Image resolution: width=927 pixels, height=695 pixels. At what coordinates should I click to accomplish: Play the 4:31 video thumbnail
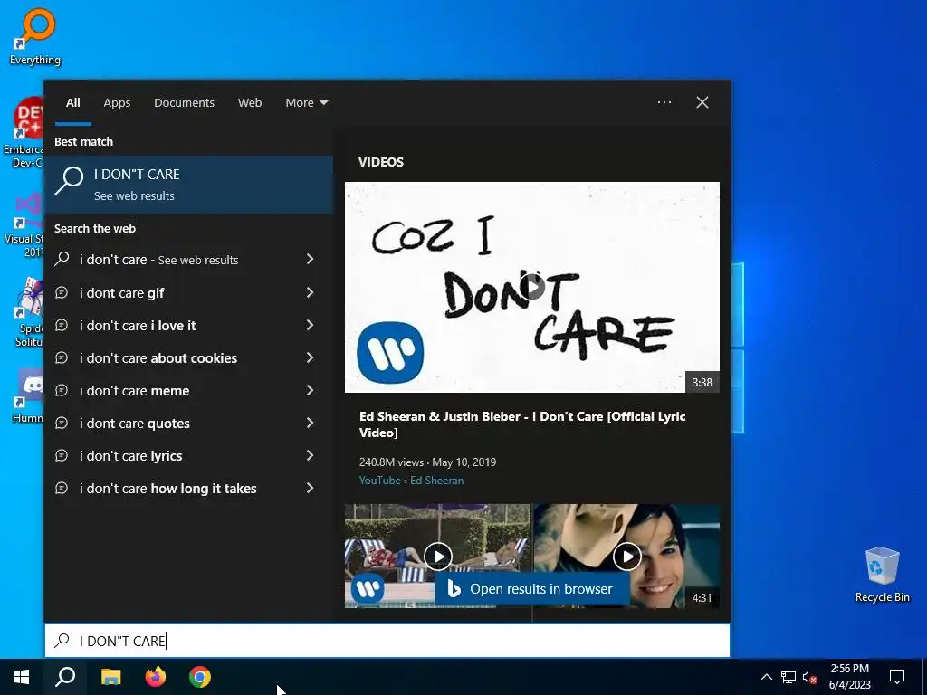tap(626, 557)
